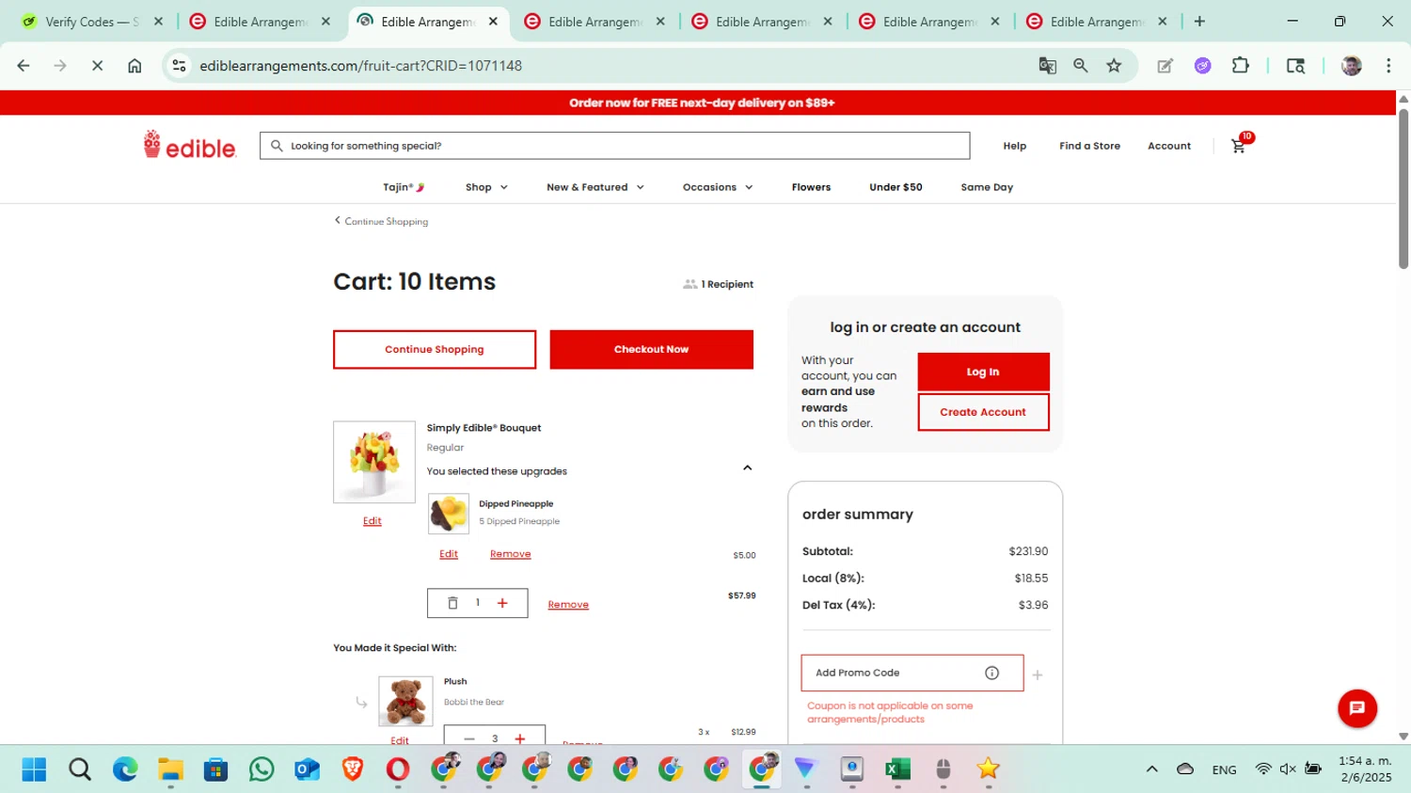The height and width of the screenshot is (793, 1411).
Task: Open the translate page icon in the address bar
Action: (1047, 66)
